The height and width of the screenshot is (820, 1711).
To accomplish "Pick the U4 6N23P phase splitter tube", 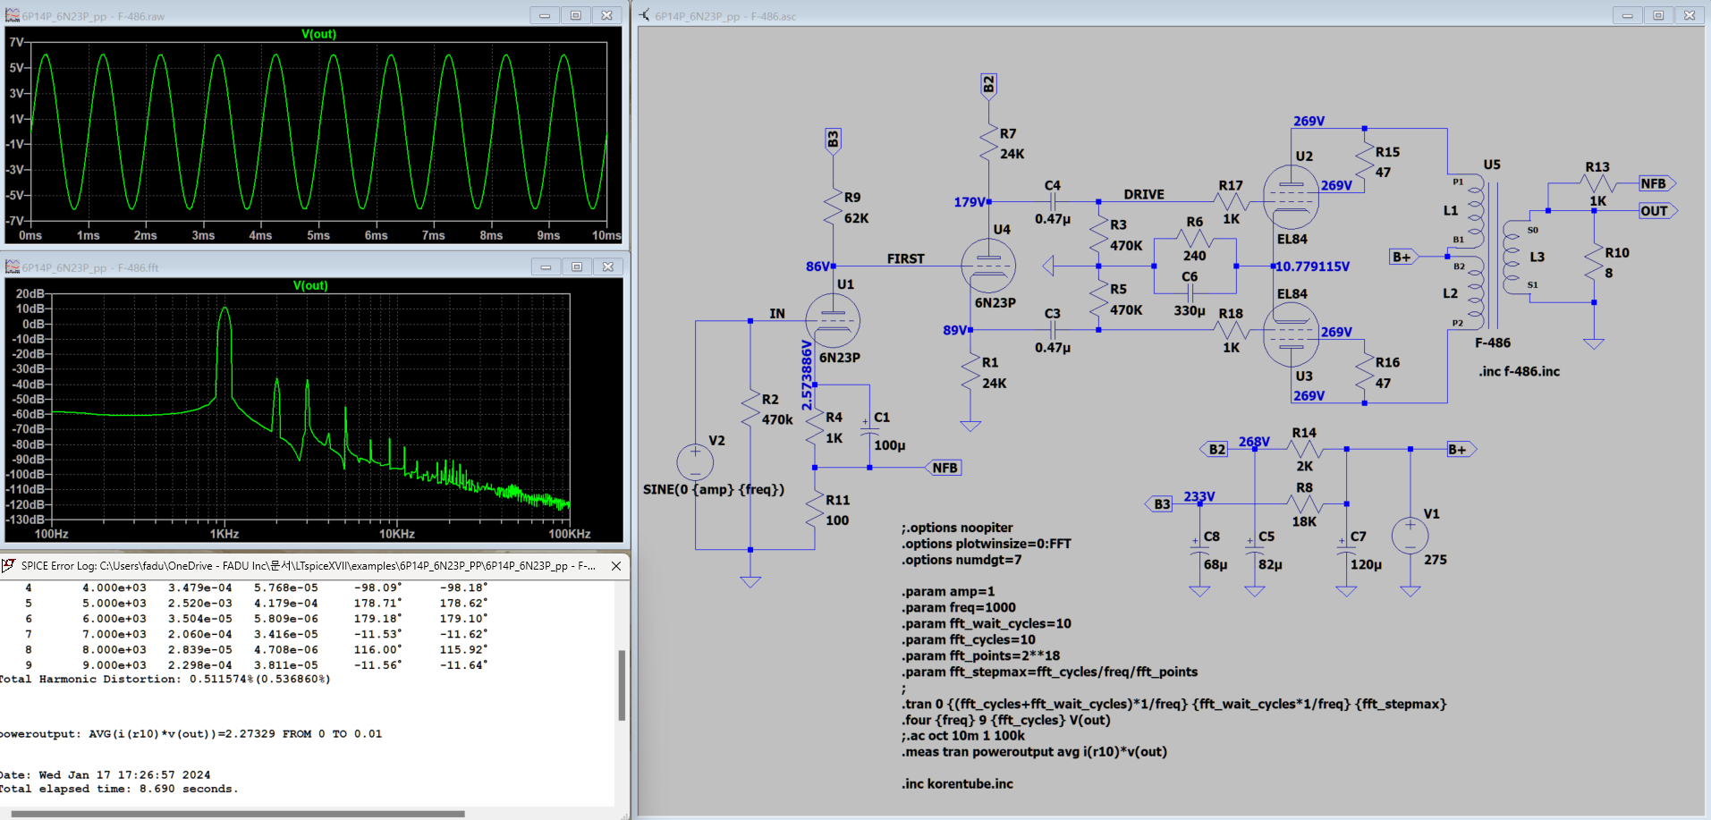I will pyautogui.click(x=988, y=266).
